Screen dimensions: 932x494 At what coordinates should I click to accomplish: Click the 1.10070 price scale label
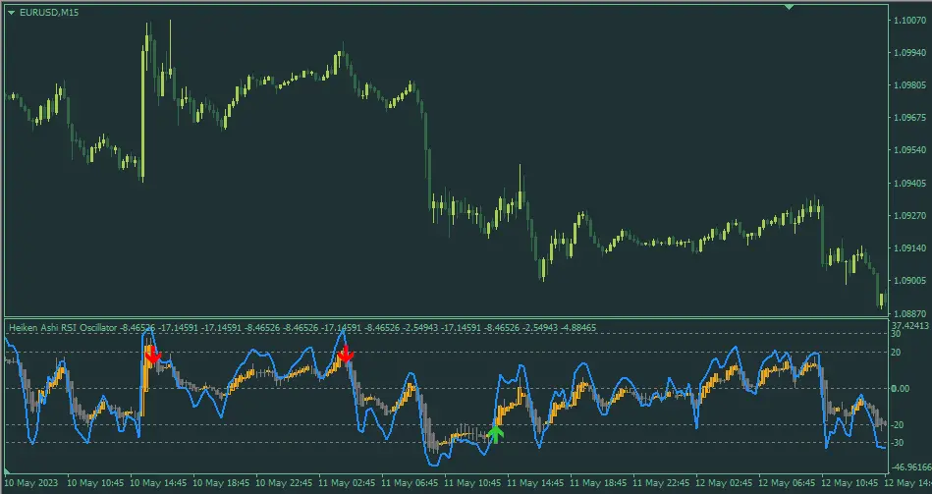coord(908,21)
